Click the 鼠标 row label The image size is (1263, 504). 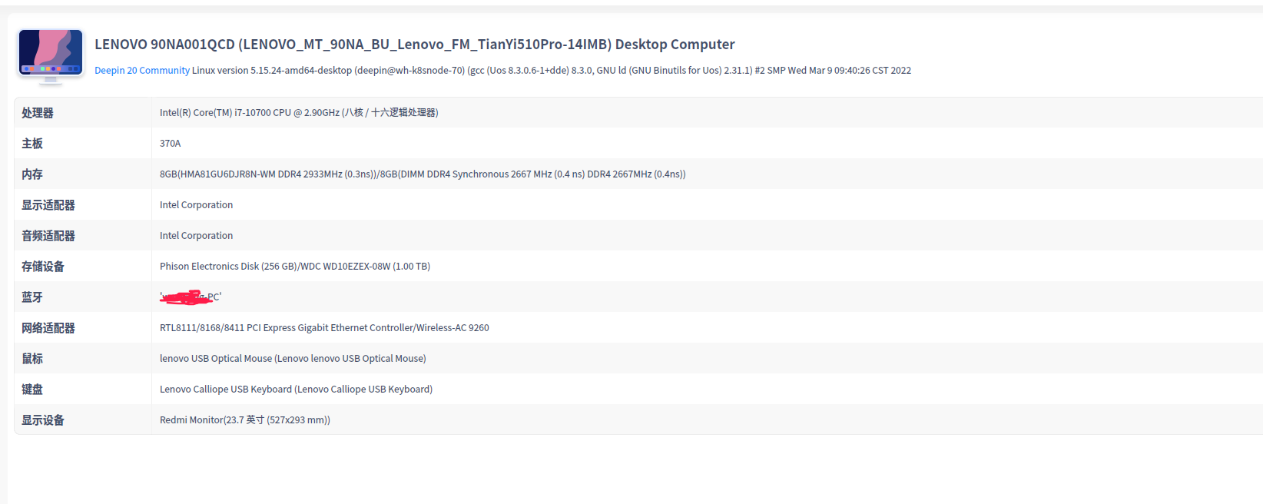[32, 359]
